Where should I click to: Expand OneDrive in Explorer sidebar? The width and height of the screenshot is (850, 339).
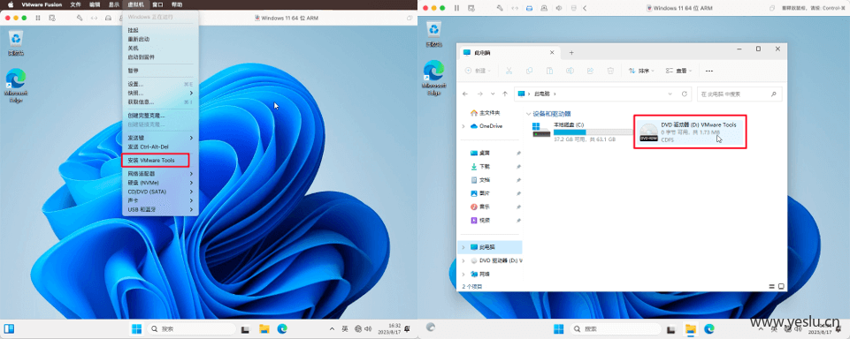point(463,126)
